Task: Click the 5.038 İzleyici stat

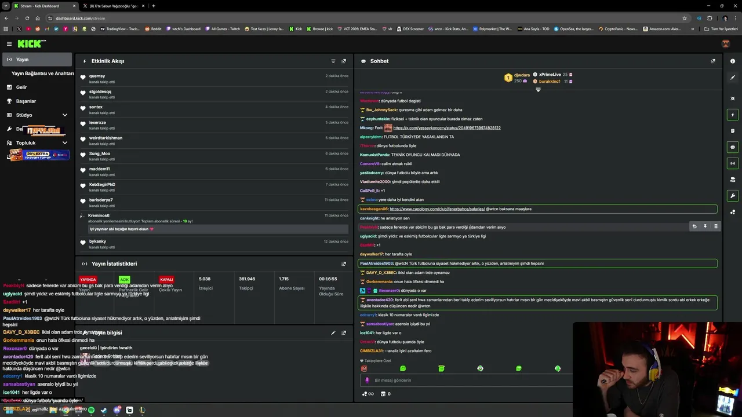Action: point(205,283)
